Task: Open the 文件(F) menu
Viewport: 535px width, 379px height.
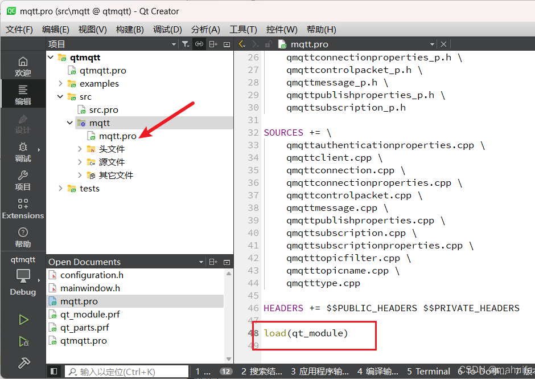Action: (19, 30)
